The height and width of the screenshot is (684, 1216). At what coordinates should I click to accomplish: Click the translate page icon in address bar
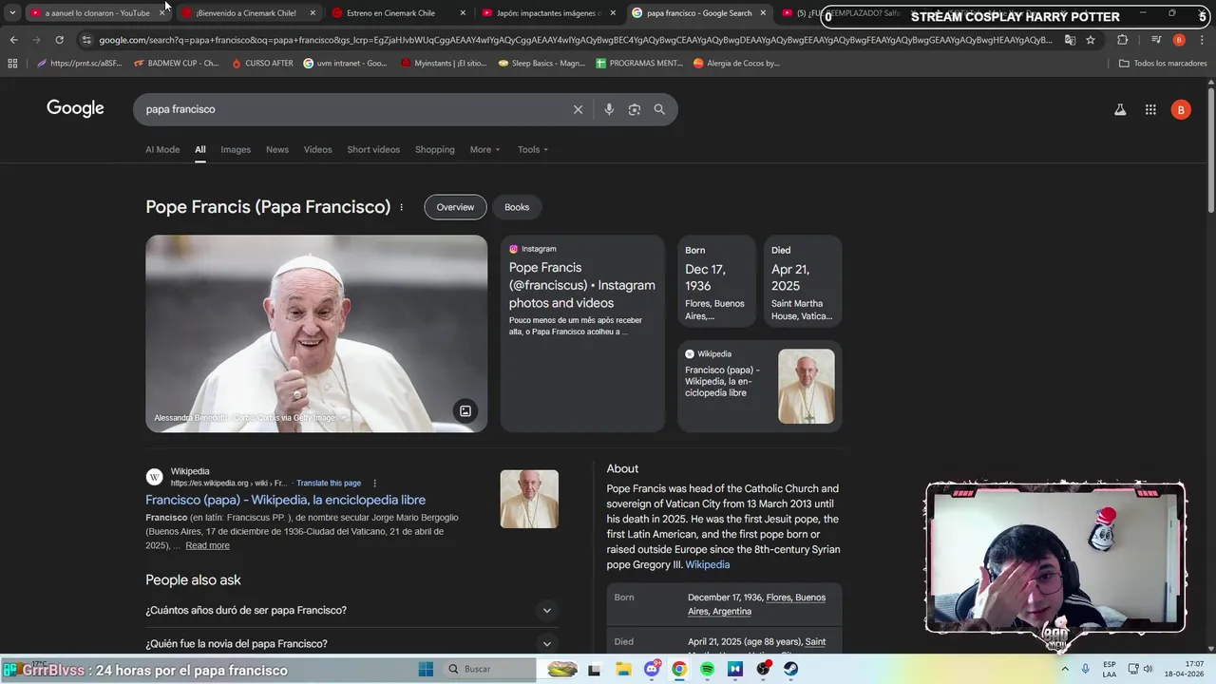pyautogui.click(x=1070, y=40)
